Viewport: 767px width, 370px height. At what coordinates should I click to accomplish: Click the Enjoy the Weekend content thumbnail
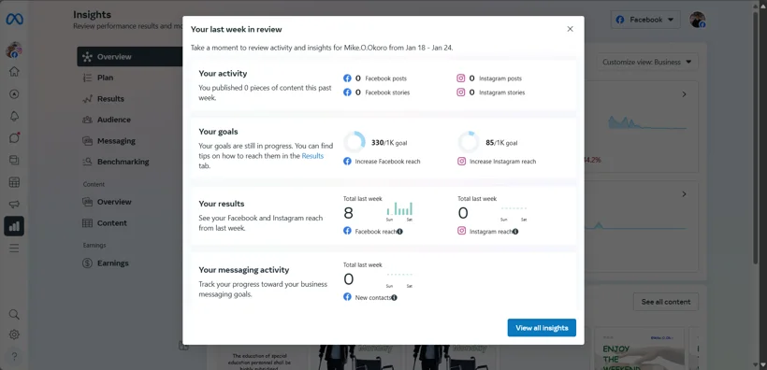pos(639,349)
